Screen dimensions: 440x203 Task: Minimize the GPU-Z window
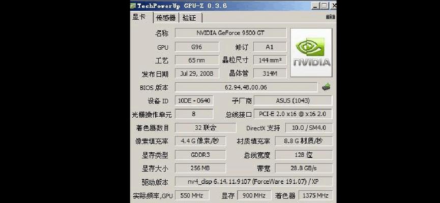[x=315, y=5]
